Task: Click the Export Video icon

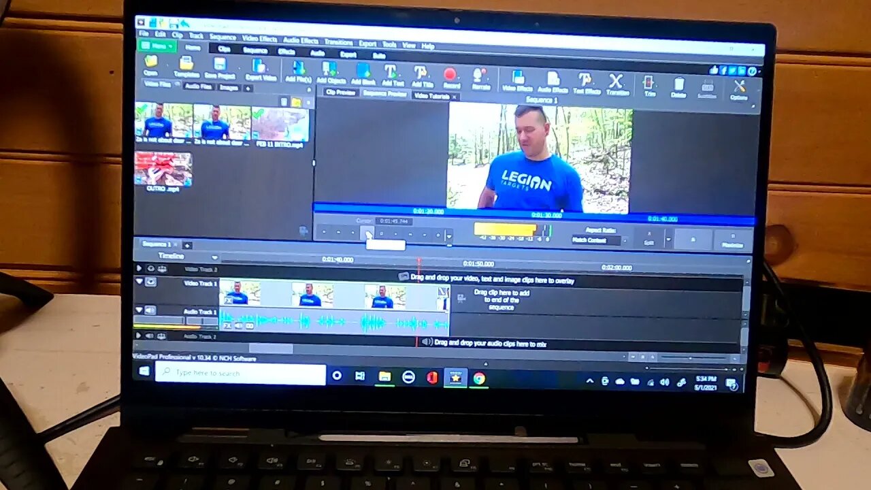Action: (x=260, y=69)
